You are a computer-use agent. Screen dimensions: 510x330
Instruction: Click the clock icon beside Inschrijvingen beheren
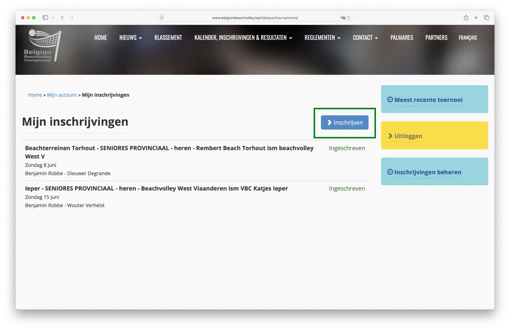pyautogui.click(x=390, y=172)
